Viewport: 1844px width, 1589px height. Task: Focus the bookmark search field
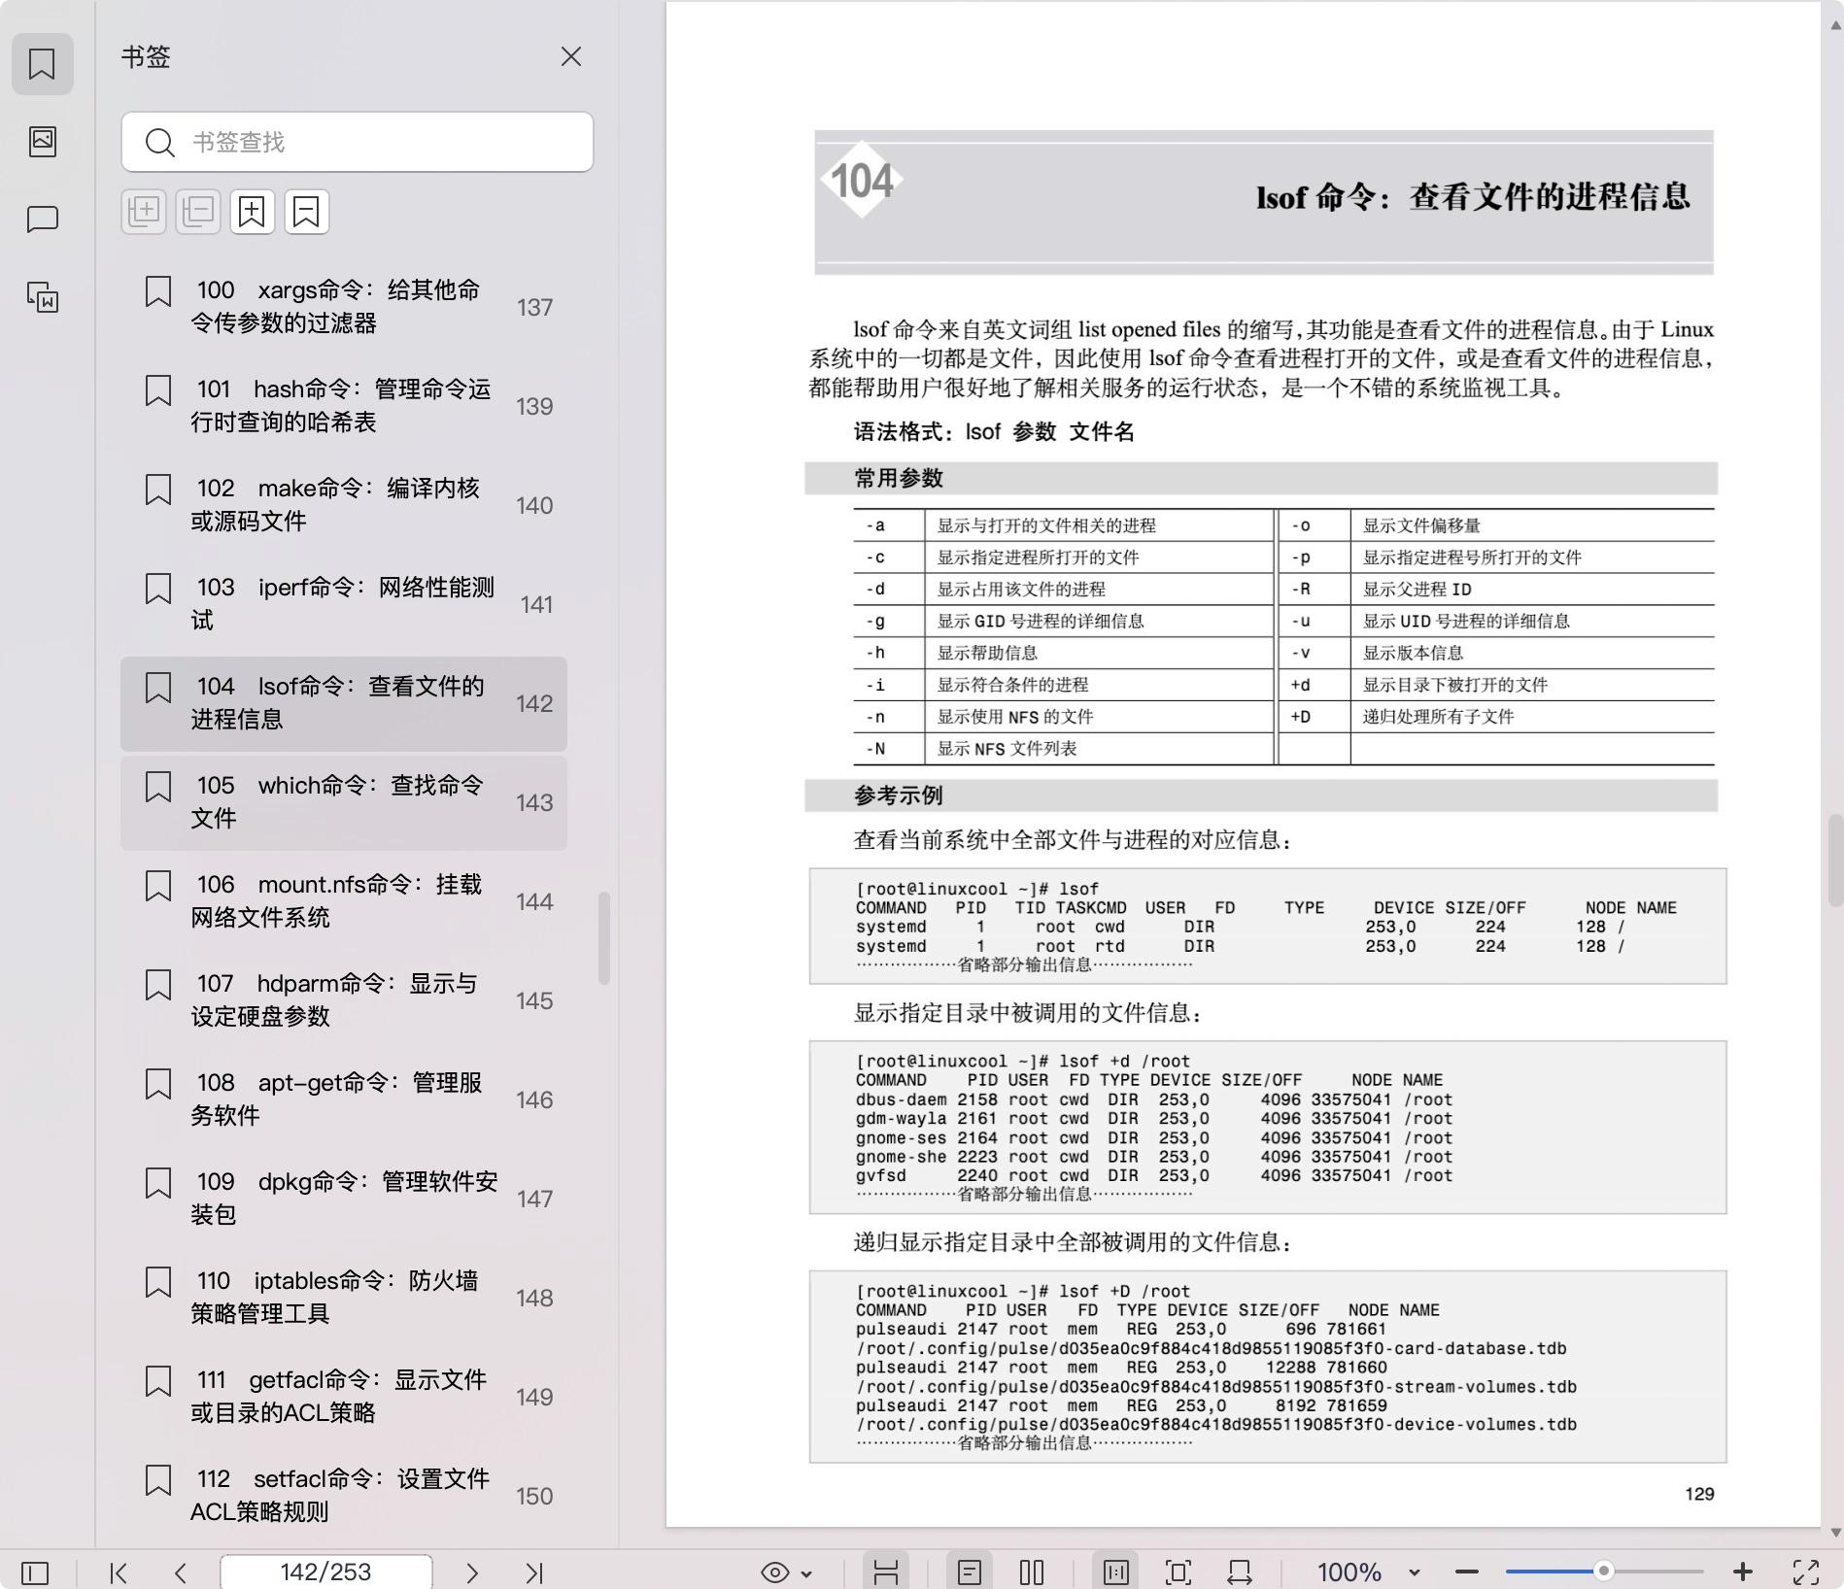point(358,142)
